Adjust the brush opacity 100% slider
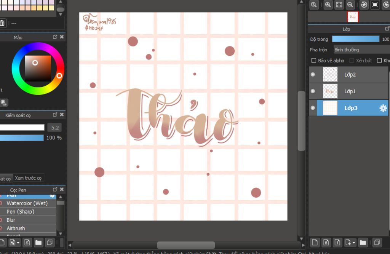This screenshot has width=390, height=254. click(22, 138)
